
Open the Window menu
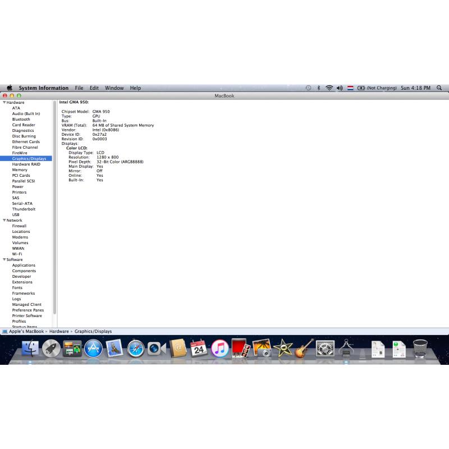114,88
